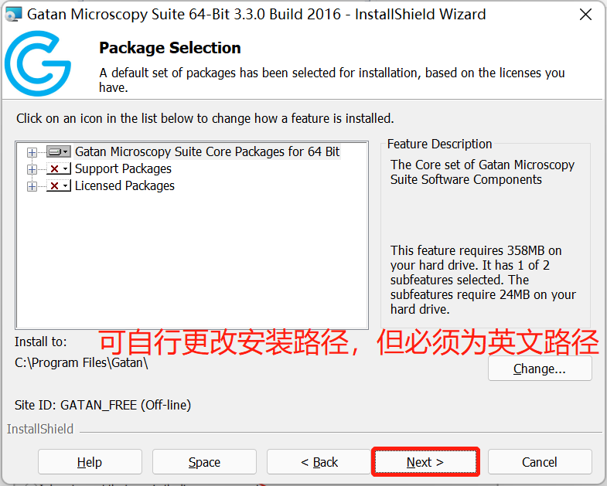Click the Gatan G logo

[38, 63]
